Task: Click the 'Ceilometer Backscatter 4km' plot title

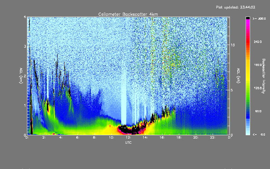Action: 128,14
